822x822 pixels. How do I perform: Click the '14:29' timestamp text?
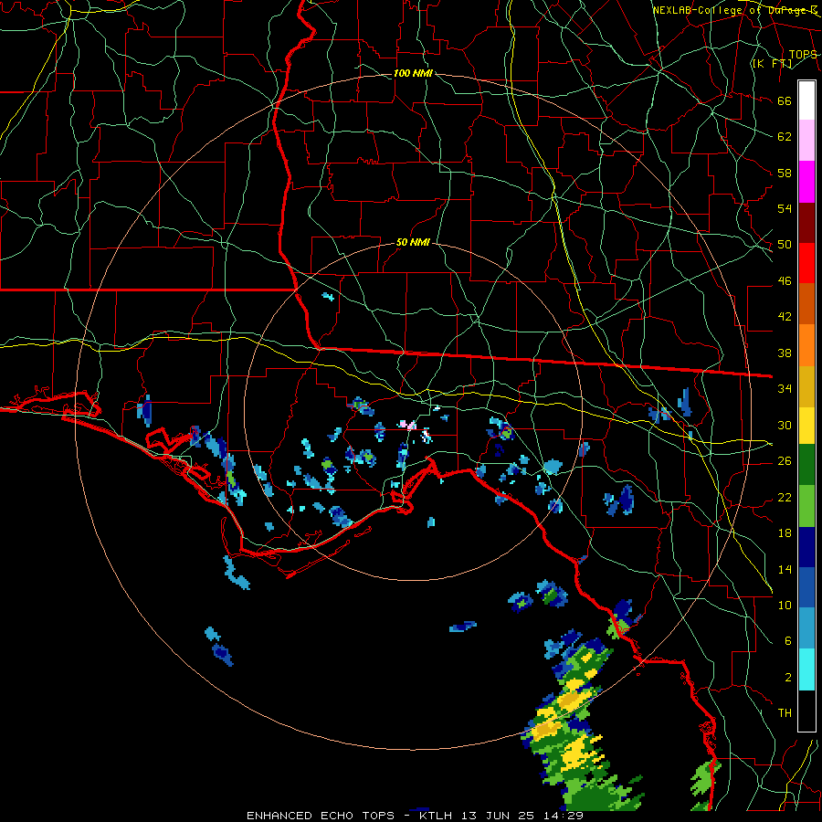563,816
